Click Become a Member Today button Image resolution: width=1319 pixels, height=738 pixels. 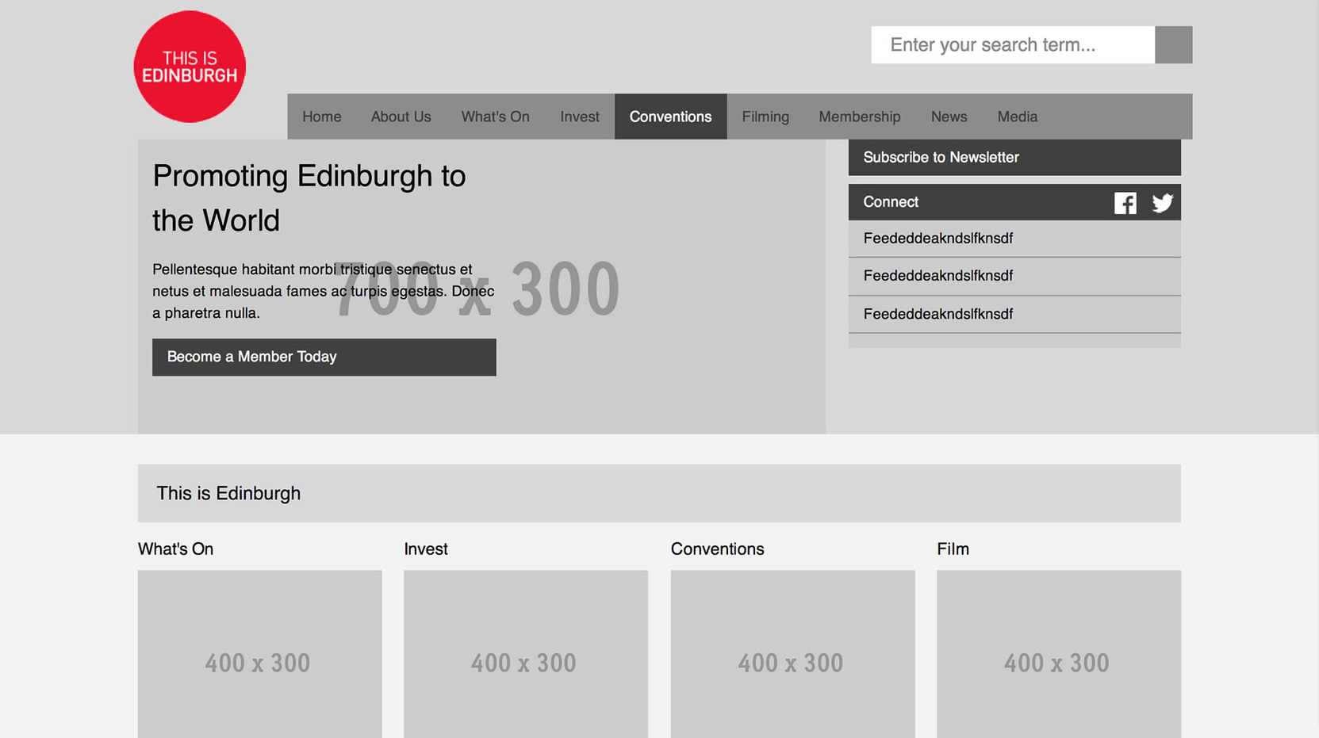324,358
